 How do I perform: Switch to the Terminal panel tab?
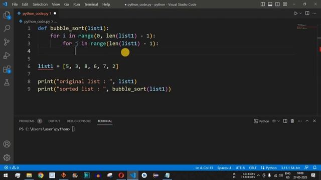pyautogui.click(x=105, y=121)
